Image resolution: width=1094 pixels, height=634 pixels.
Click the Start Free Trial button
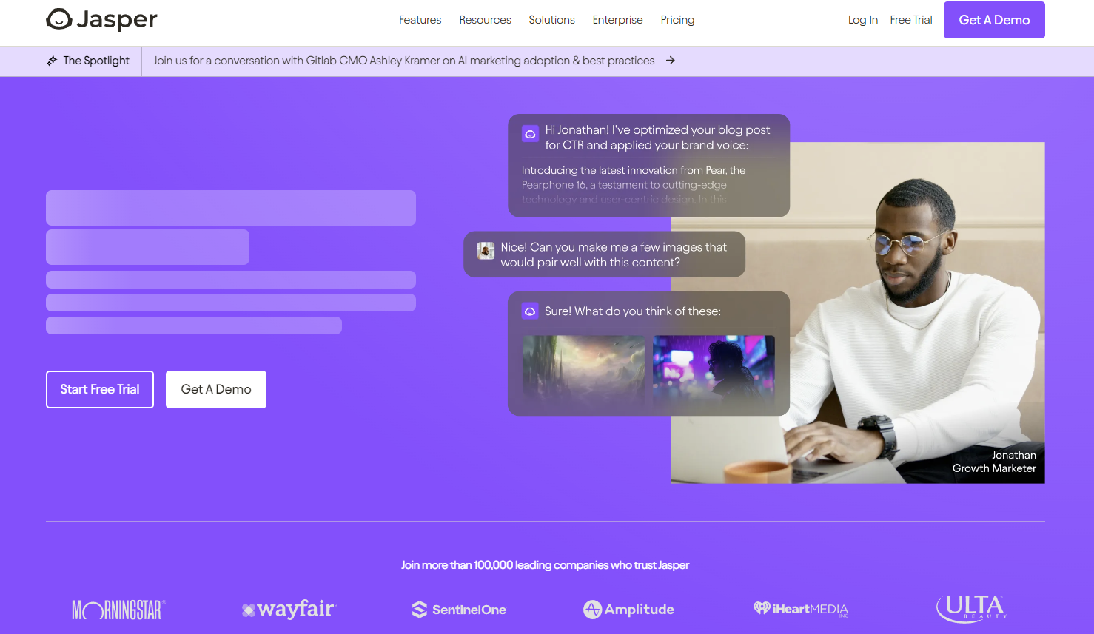click(x=100, y=389)
